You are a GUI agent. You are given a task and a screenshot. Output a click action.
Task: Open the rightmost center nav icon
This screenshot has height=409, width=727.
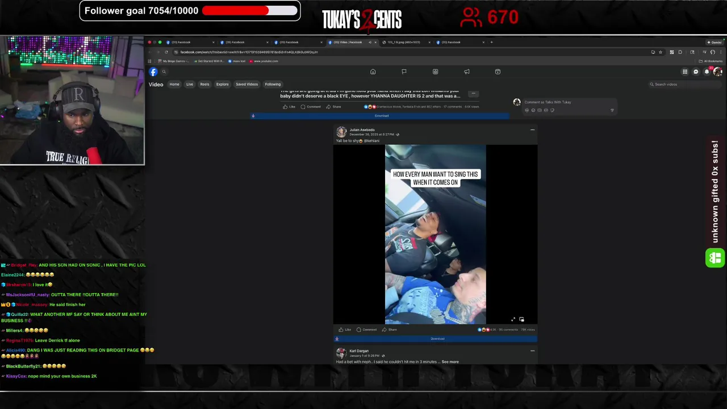coord(498,72)
